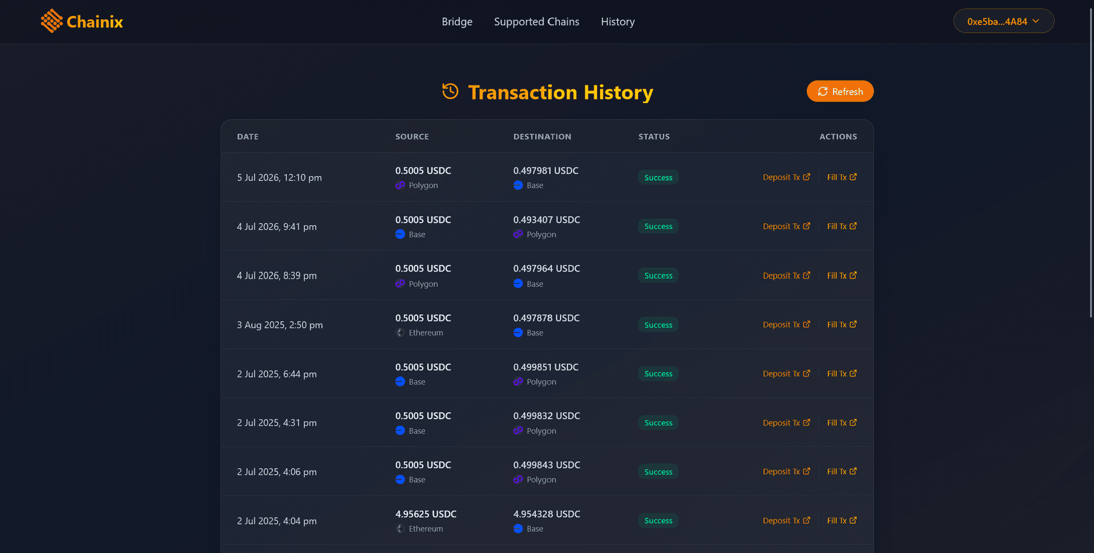This screenshot has width=1094, height=553.
Task: Click the page vertical scrollbar
Action: point(1091,162)
